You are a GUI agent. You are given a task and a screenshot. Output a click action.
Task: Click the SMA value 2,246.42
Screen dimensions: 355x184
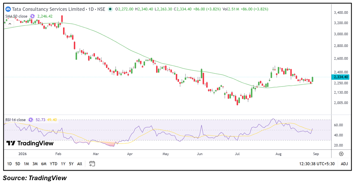[x=45, y=16]
